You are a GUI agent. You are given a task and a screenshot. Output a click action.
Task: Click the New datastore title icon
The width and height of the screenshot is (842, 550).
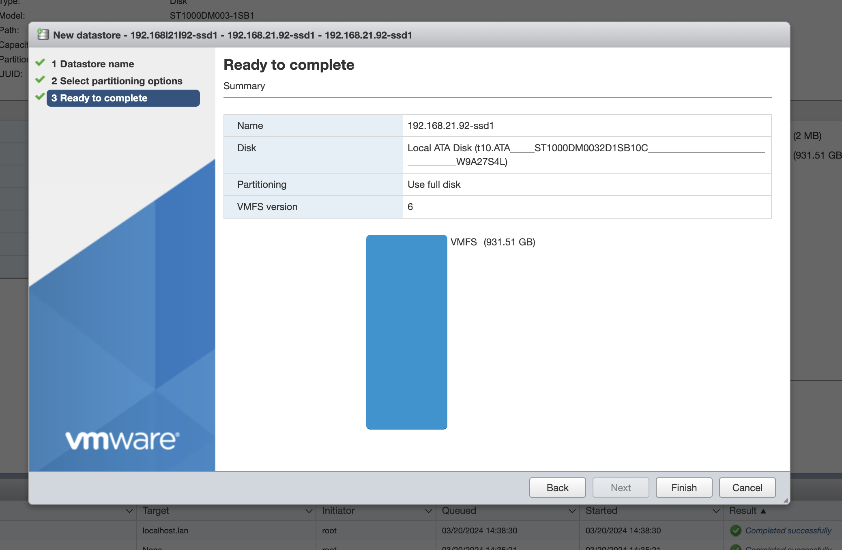43,35
